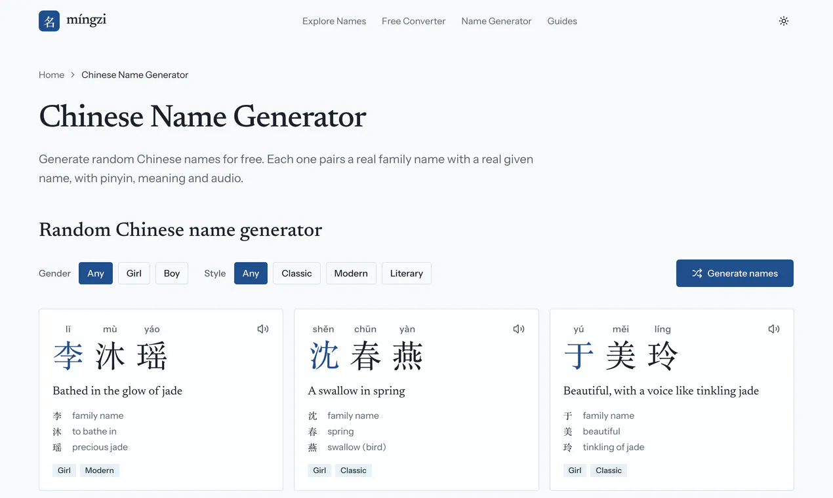Click the míngzi logo icon
833x498 pixels.
point(49,21)
